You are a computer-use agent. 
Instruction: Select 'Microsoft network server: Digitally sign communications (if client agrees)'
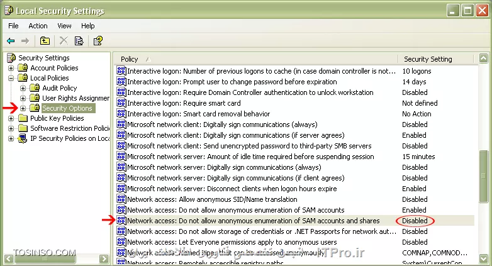(x=236, y=177)
